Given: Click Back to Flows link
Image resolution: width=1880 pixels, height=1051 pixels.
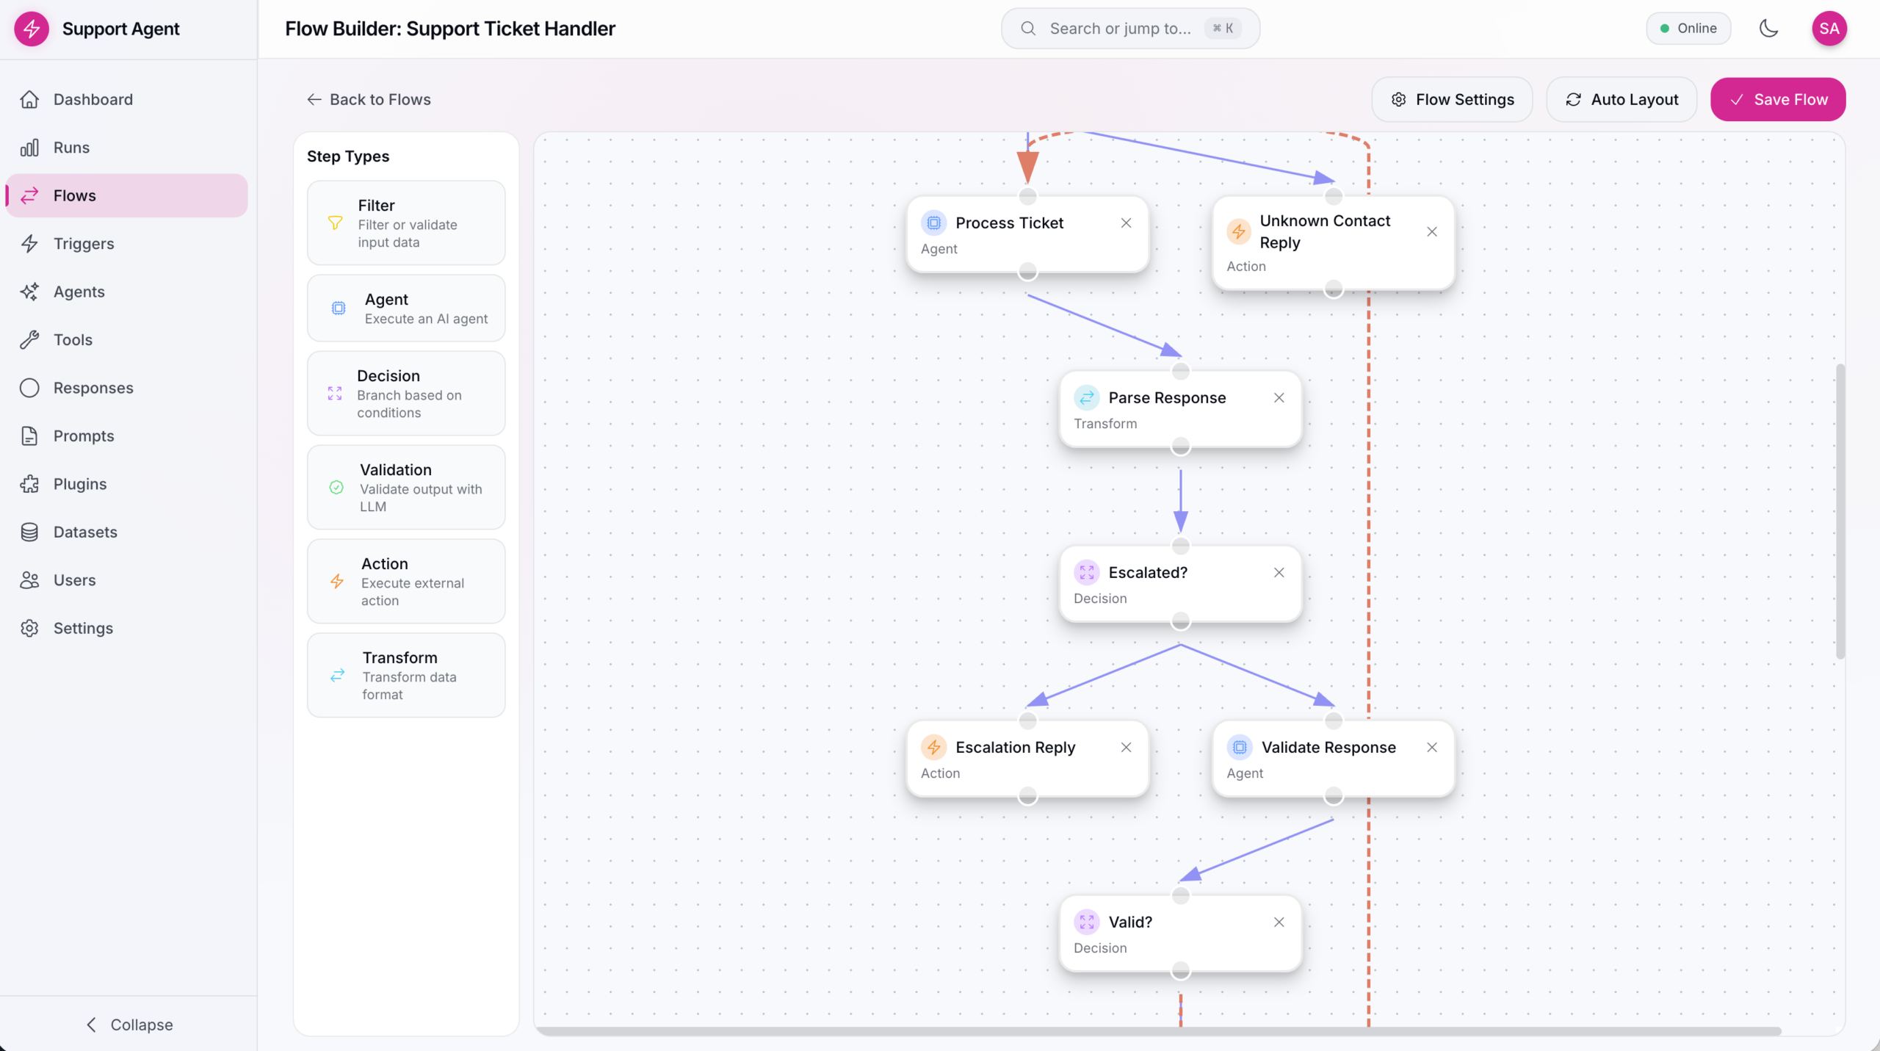Looking at the screenshot, I should point(369,99).
